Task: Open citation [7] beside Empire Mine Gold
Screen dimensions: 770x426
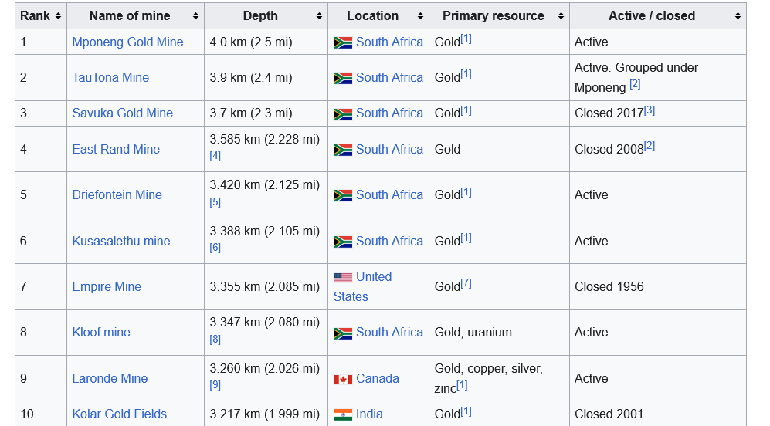Action: pos(466,283)
